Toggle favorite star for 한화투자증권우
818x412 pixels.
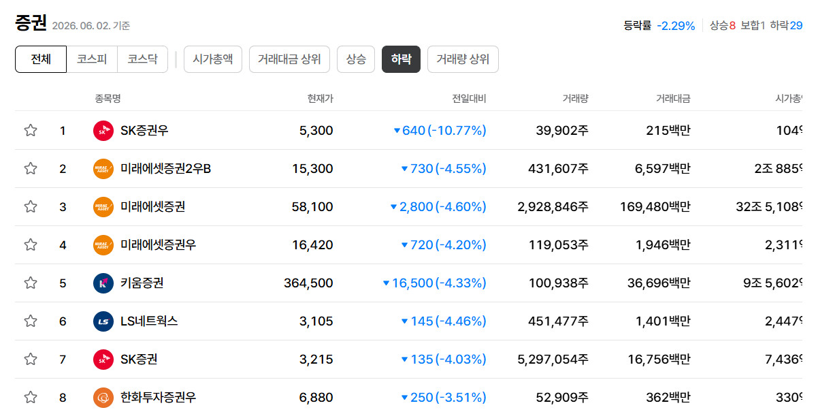click(31, 397)
